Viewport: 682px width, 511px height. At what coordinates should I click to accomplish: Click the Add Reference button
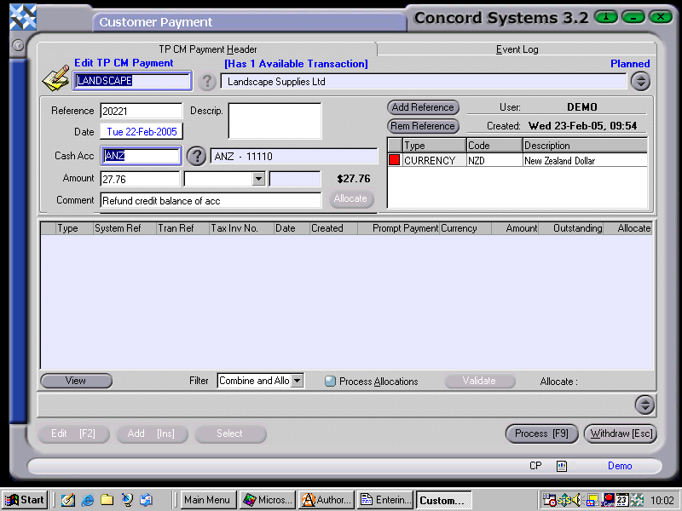(x=423, y=107)
